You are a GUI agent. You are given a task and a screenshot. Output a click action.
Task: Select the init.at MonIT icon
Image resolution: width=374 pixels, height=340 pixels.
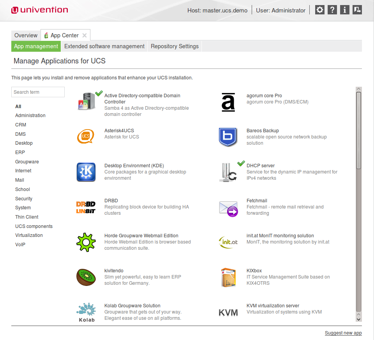[228, 242]
